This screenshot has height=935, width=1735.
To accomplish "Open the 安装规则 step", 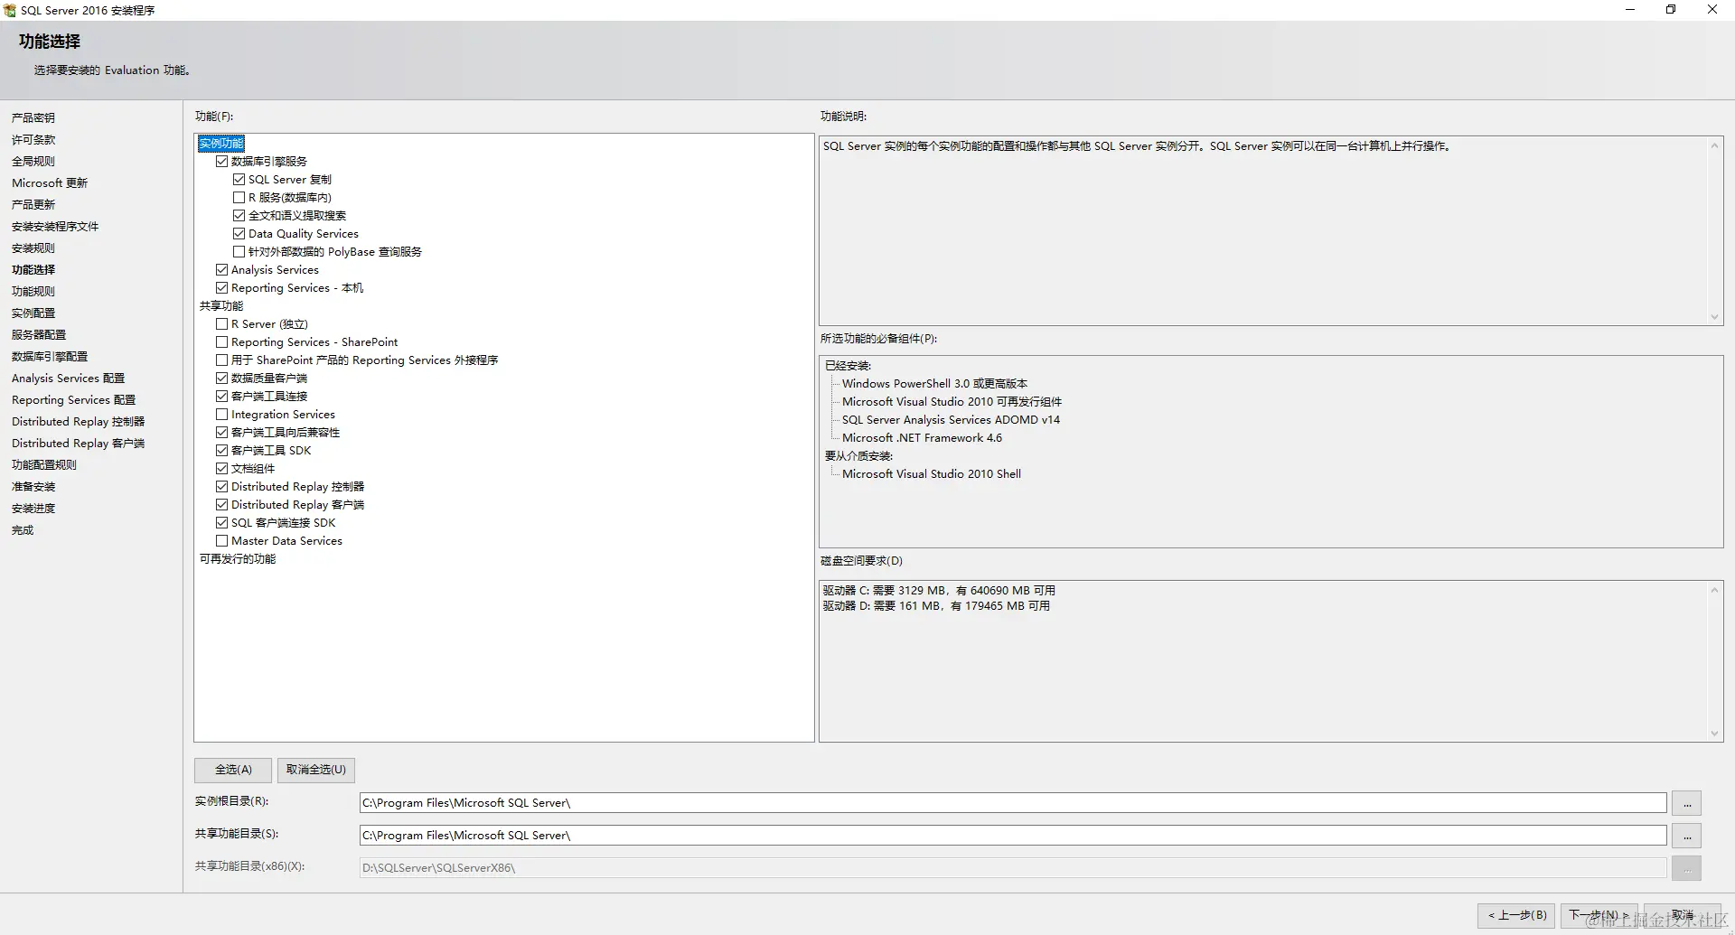I will pyautogui.click(x=33, y=248).
